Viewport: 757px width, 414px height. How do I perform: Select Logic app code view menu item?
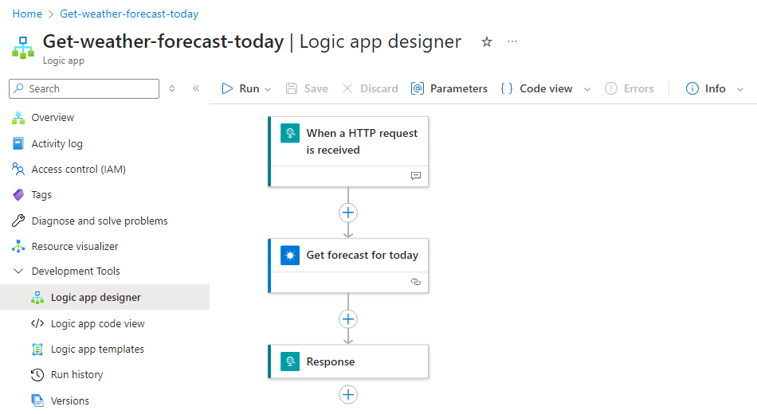point(97,324)
